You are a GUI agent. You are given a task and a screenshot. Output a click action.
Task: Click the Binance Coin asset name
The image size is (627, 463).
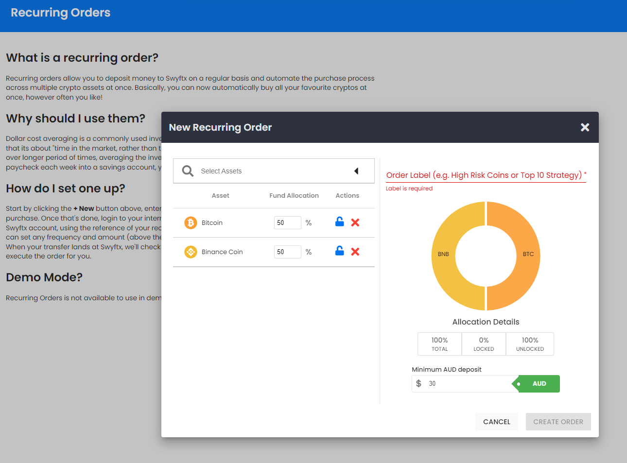pyautogui.click(x=222, y=252)
